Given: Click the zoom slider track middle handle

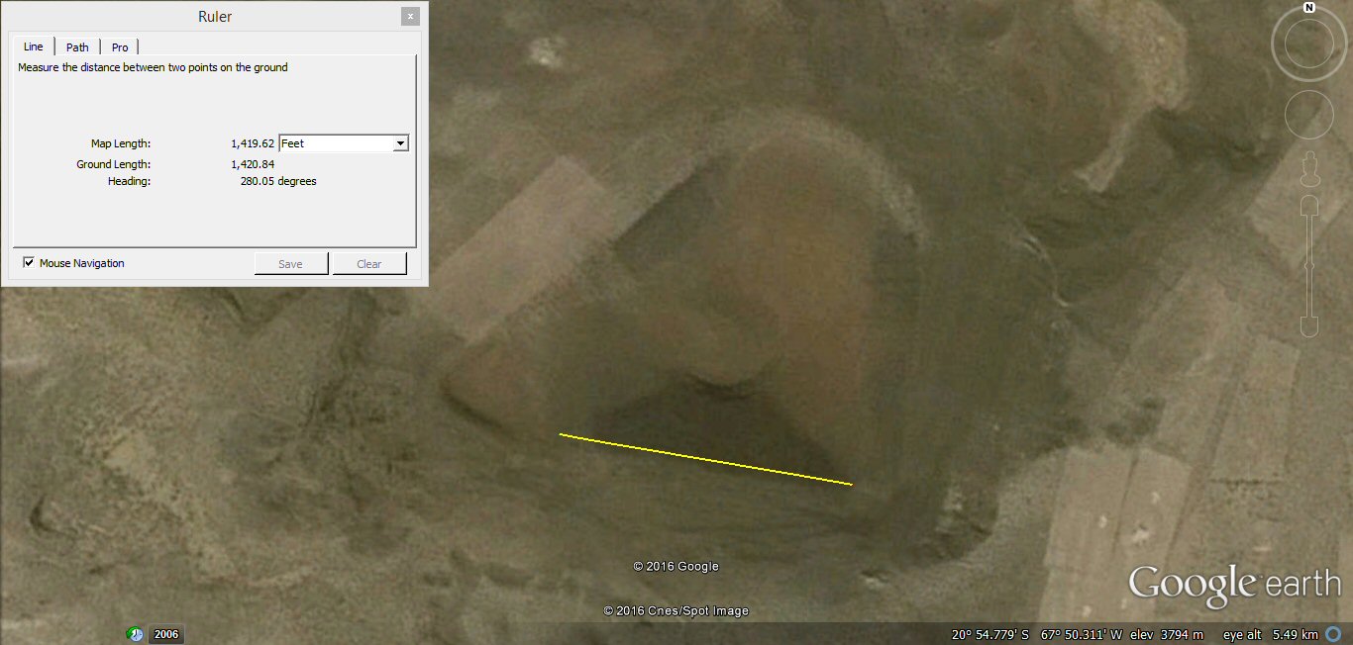Looking at the screenshot, I should pos(1309,265).
